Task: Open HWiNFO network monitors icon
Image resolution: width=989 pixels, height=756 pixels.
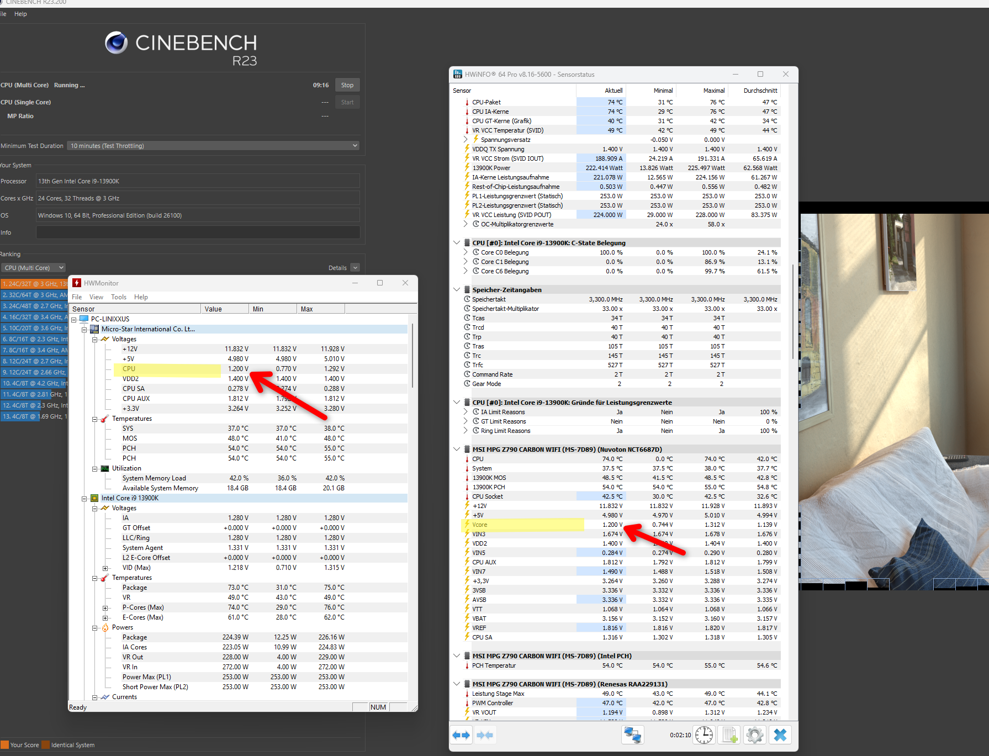Action: click(x=632, y=735)
